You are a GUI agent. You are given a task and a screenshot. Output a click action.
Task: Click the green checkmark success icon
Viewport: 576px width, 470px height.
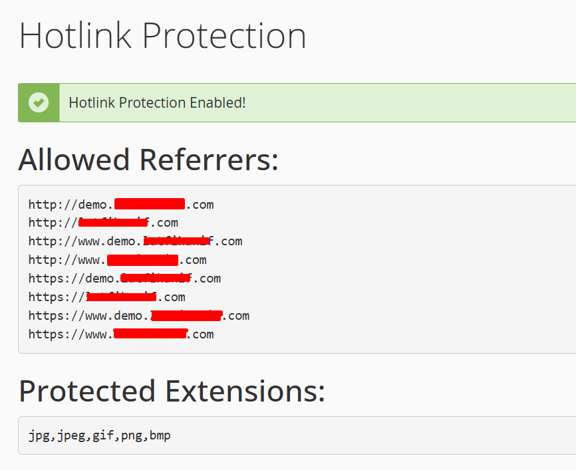tap(39, 102)
